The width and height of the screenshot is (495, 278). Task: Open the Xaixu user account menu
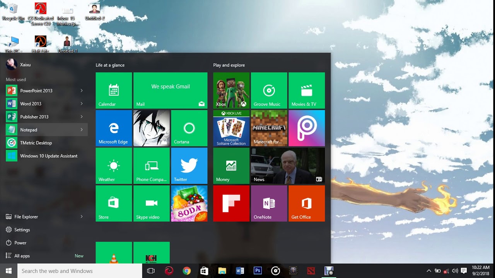coord(19,64)
